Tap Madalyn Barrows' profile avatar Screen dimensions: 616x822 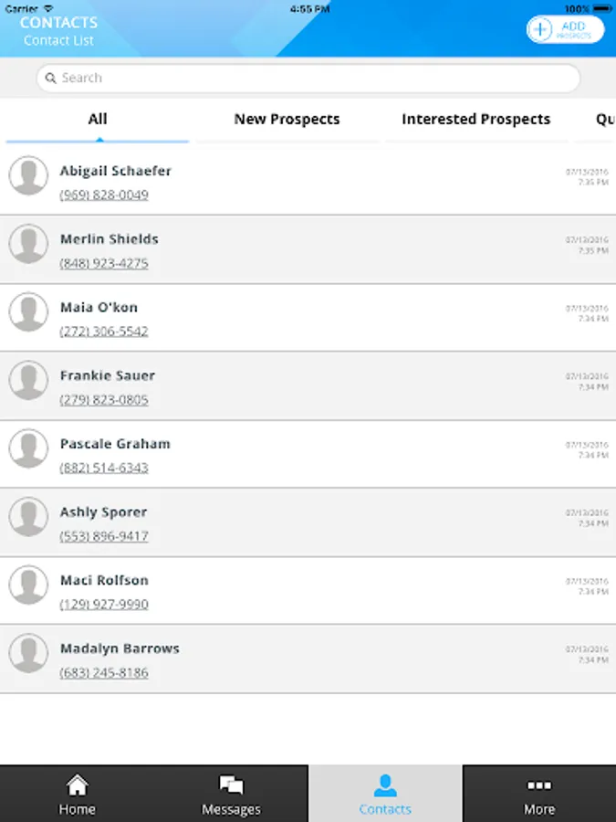click(28, 653)
